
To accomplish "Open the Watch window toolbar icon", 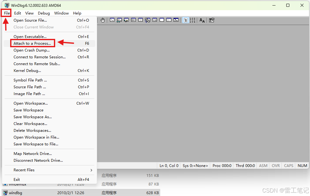I will [x=119, y=20].
